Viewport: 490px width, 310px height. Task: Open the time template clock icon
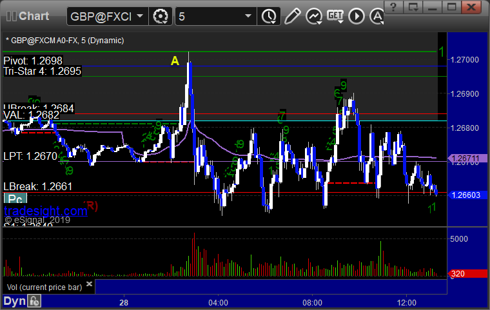(x=269, y=16)
